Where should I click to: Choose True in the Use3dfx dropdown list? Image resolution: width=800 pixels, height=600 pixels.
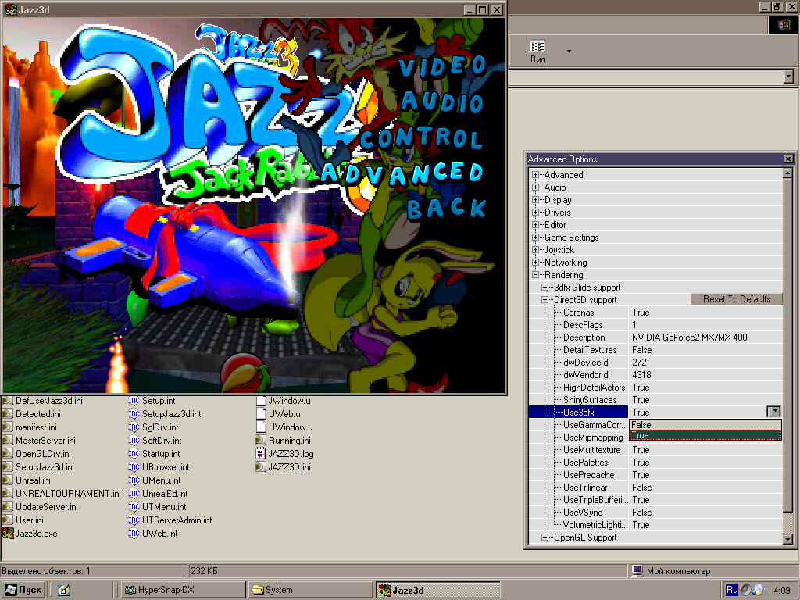coord(705,435)
